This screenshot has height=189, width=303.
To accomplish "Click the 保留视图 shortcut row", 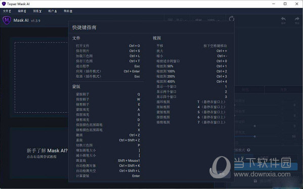I will [x=192, y=117].
